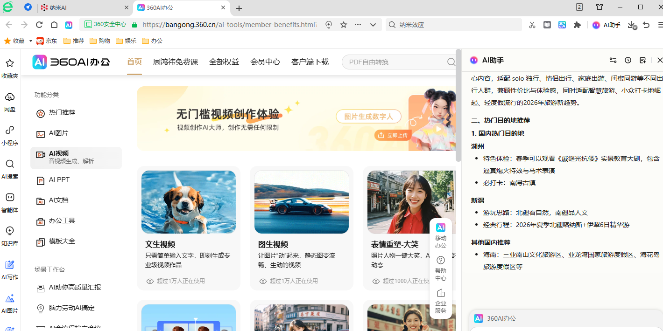Launch AI写作 from the sidebar
663x331 pixels.
[10, 269]
